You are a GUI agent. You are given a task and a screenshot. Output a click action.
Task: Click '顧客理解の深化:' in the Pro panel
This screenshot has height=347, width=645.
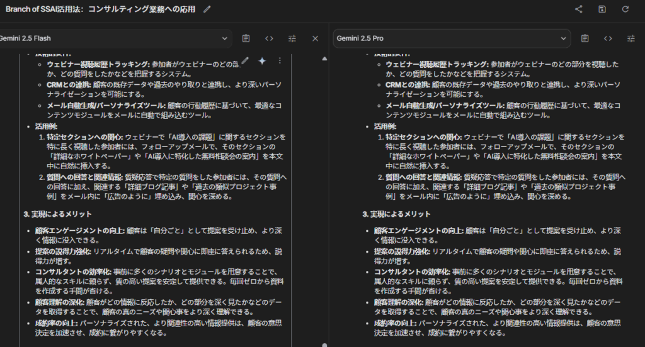(399, 302)
